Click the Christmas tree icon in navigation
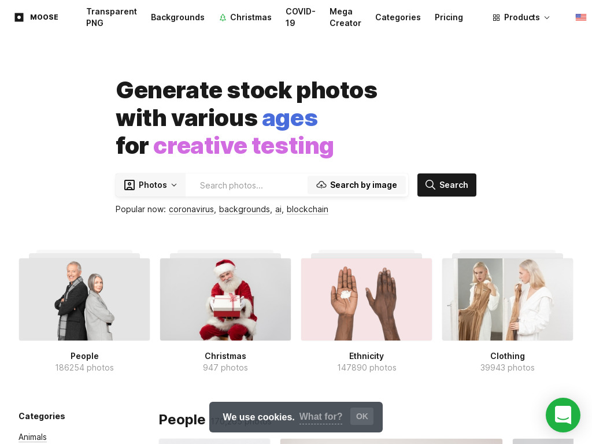The height and width of the screenshot is (444, 592). click(x=223, y=17)
